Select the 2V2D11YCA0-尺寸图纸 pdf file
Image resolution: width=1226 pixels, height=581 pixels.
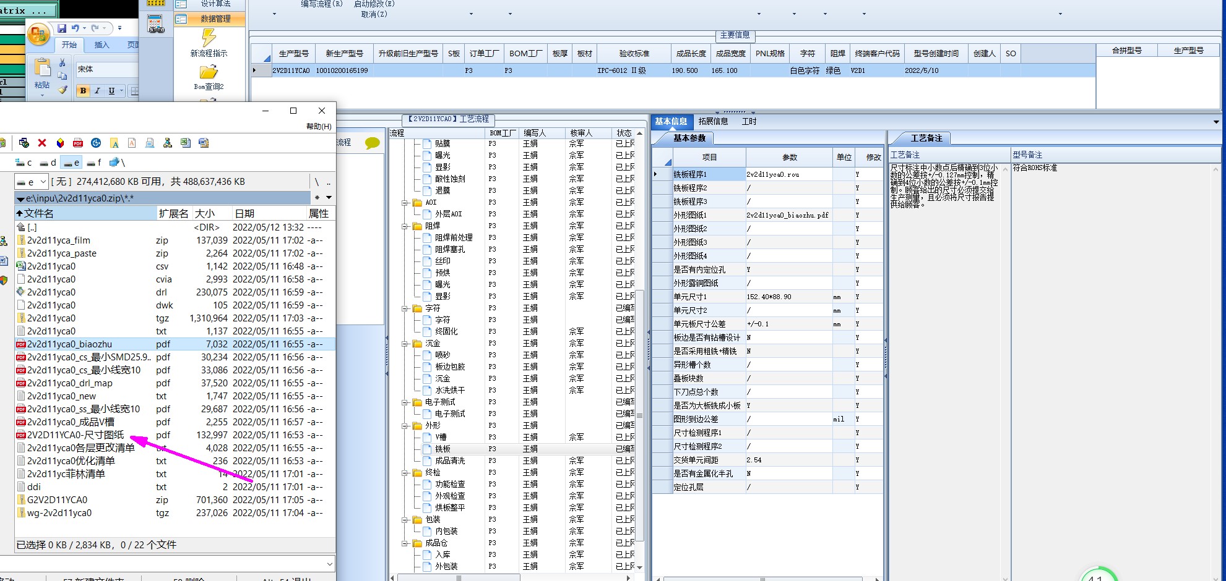point(175,435)
